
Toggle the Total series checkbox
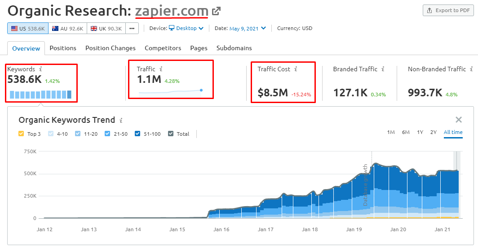[x=171, y=134]
